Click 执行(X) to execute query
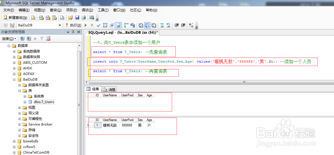The height and width of the screenshot is (155, 334). point(73,25)
